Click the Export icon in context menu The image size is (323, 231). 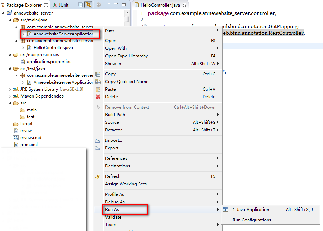[x=98, y=148]
